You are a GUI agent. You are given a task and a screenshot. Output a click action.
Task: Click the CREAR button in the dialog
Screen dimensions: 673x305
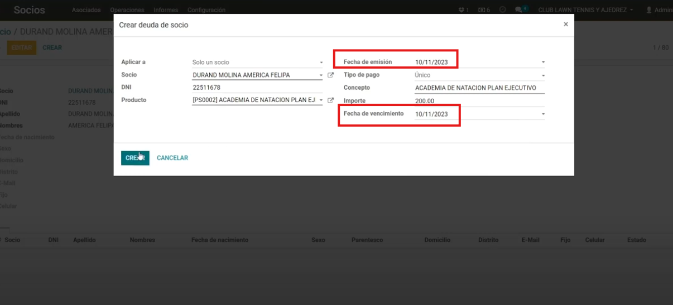click(x=135, y=158)
